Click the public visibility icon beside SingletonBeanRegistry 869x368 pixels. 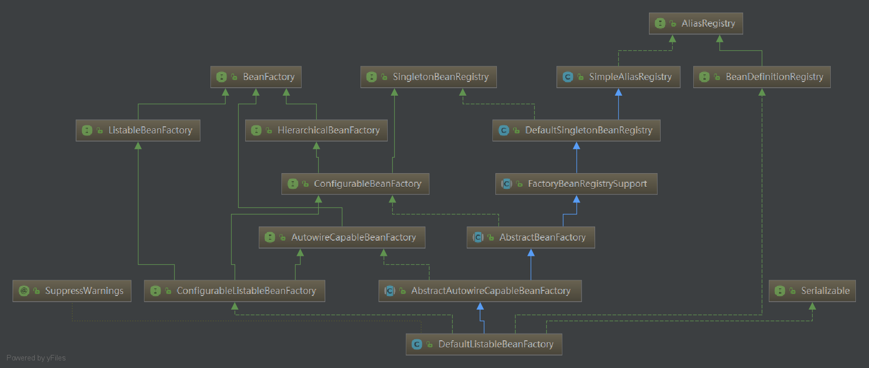pyautogui.click(x=384, y=77)
